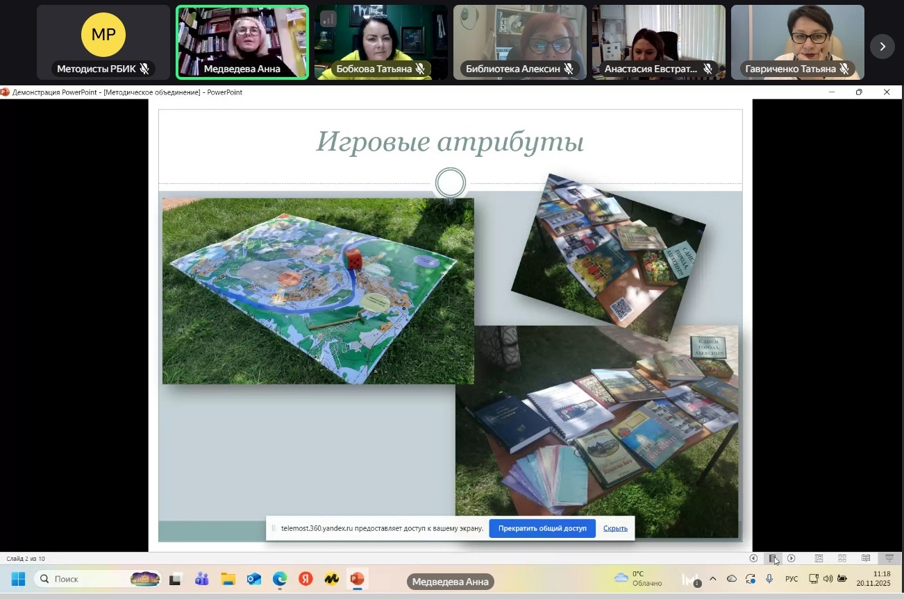Viewport: 904px width, 599px height.
Task: Toggle the РУС input language indicator
Action: (x=792, y=579)
